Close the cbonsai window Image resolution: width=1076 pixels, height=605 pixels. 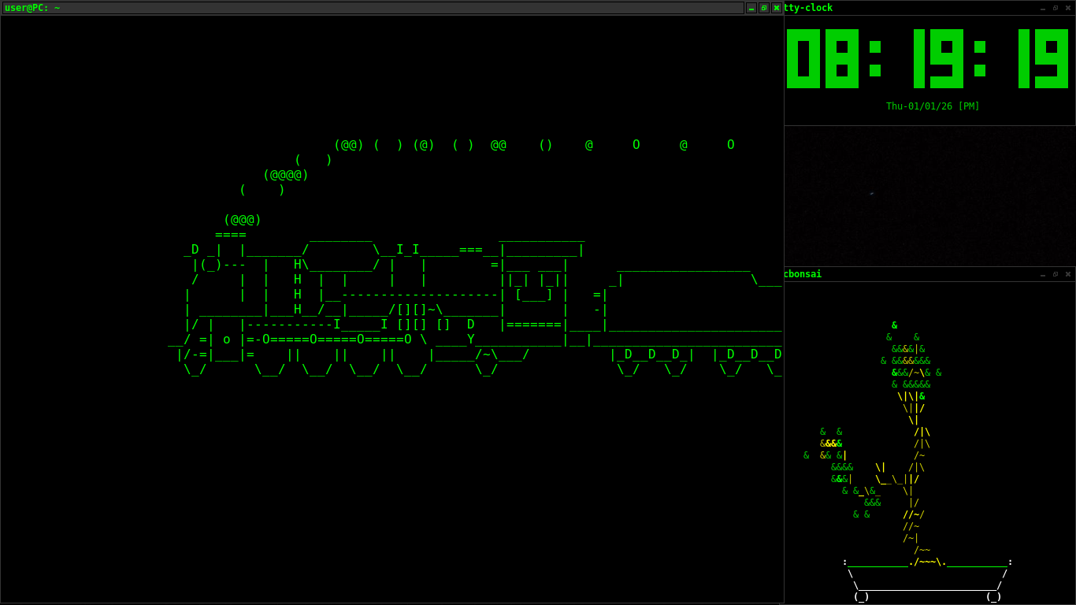click(1068, 274)
